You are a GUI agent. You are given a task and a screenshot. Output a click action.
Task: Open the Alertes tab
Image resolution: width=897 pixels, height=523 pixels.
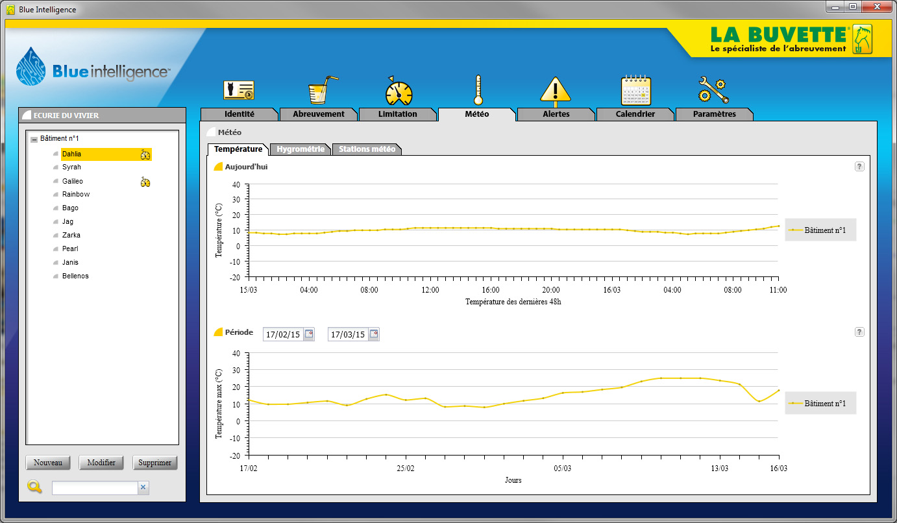point(556,114)
